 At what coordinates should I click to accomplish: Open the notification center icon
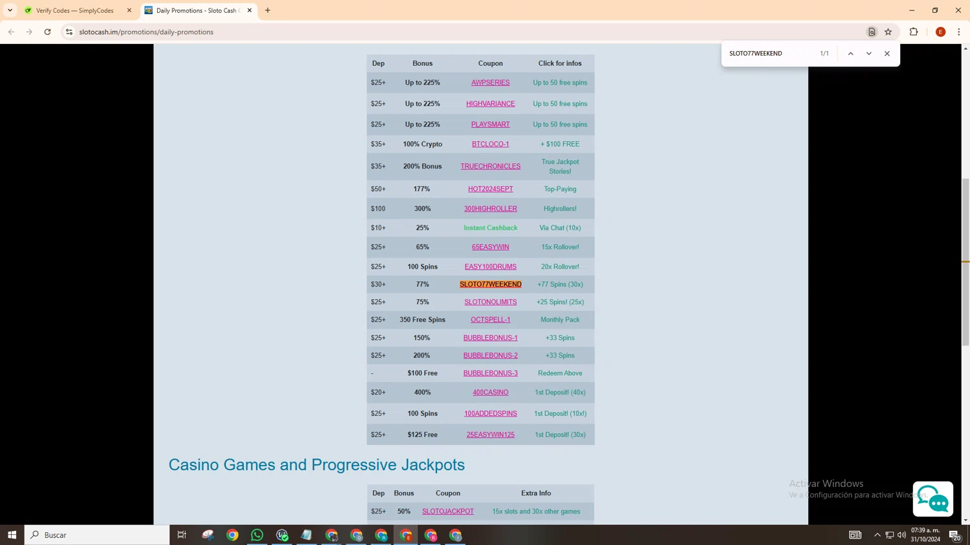[x=954, y=535]
